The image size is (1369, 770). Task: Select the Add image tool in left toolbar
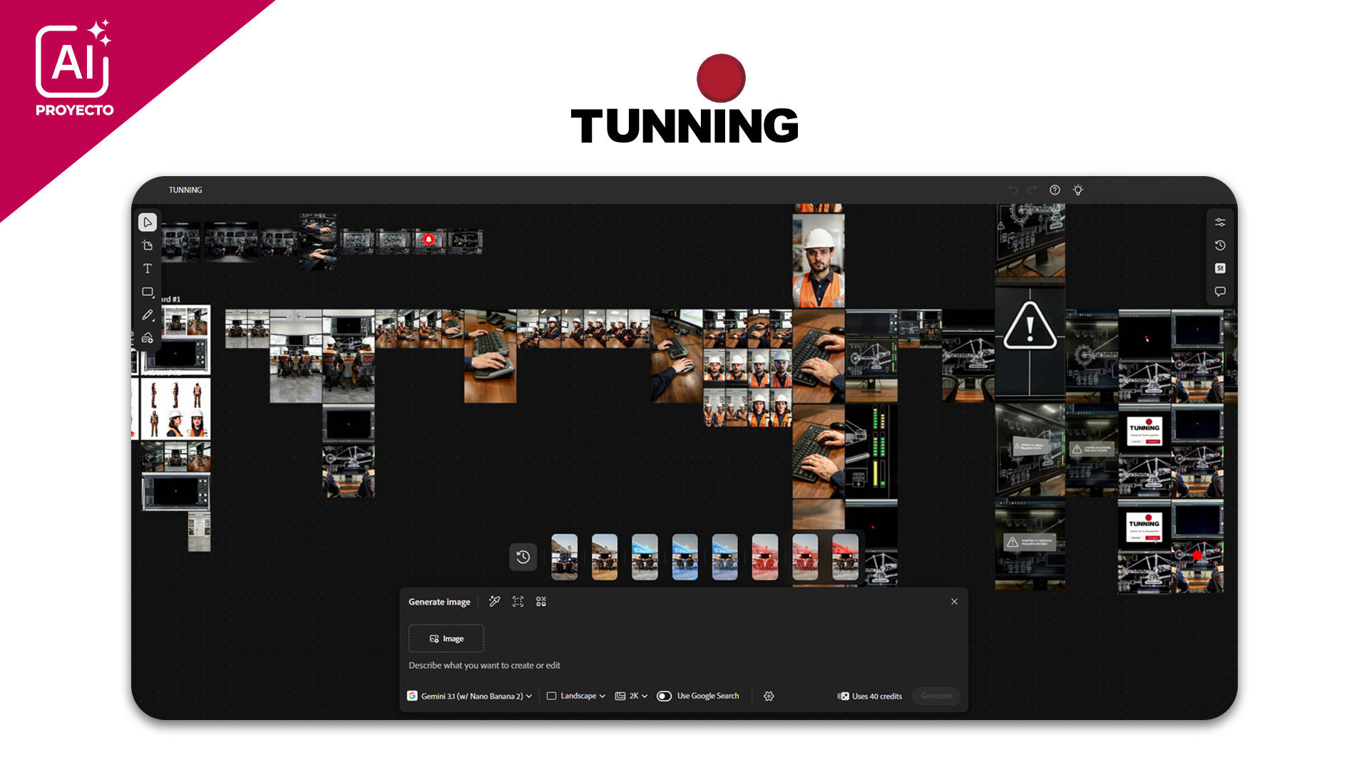(x=148, y=338)
